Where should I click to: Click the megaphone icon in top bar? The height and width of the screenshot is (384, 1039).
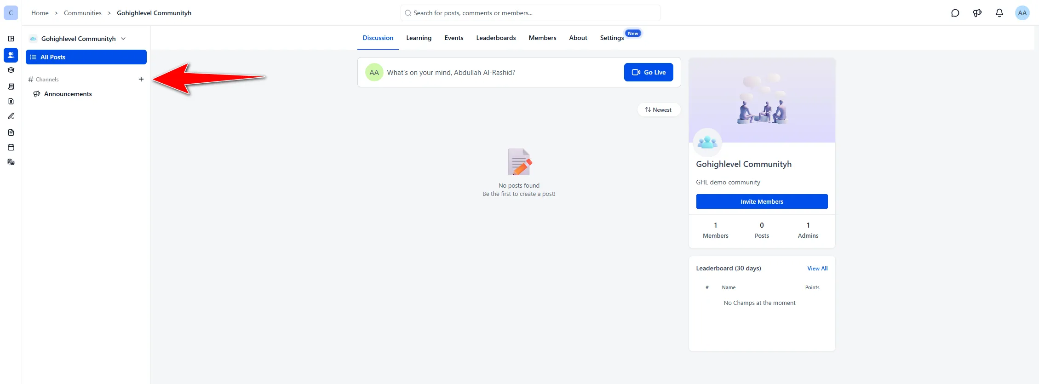977,13
